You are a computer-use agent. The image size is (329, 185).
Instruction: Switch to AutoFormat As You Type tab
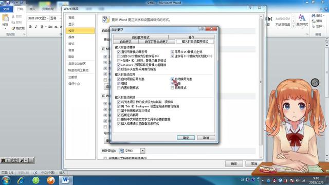[195, 42]
